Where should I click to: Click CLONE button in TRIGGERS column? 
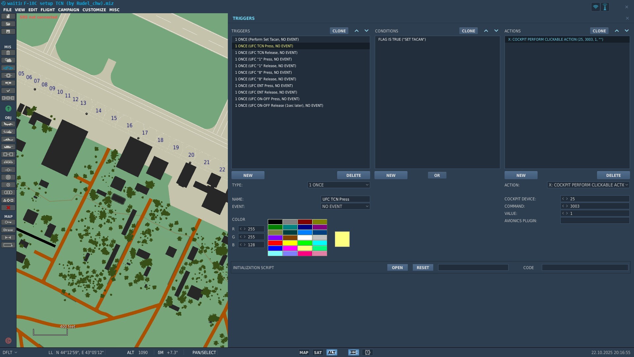[339, 31]
